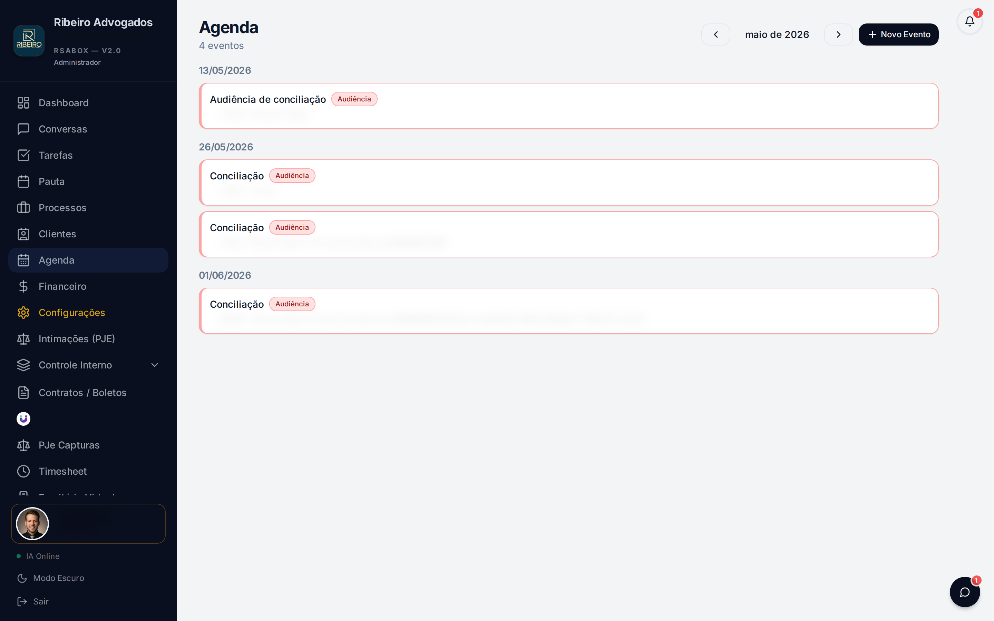Open the notifications bell icon
The width and height of the screenshot is (994, 621).
(x=970, y=21)
